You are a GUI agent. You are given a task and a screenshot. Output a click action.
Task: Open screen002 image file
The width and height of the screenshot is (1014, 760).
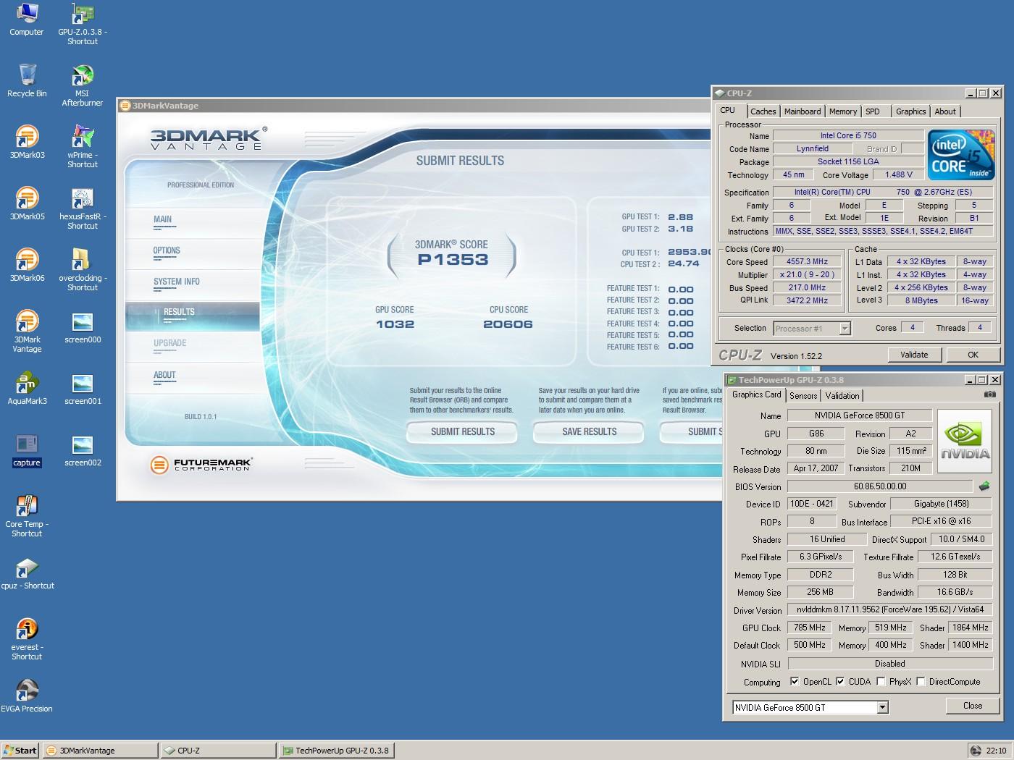pyautogui.click(x=83, y=450)
